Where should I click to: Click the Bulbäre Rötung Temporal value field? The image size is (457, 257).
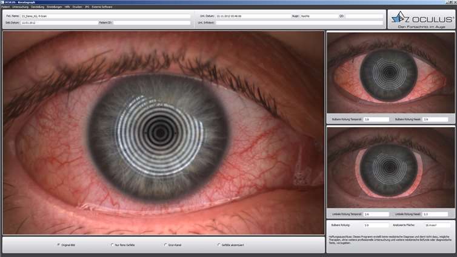click(376, 119)
